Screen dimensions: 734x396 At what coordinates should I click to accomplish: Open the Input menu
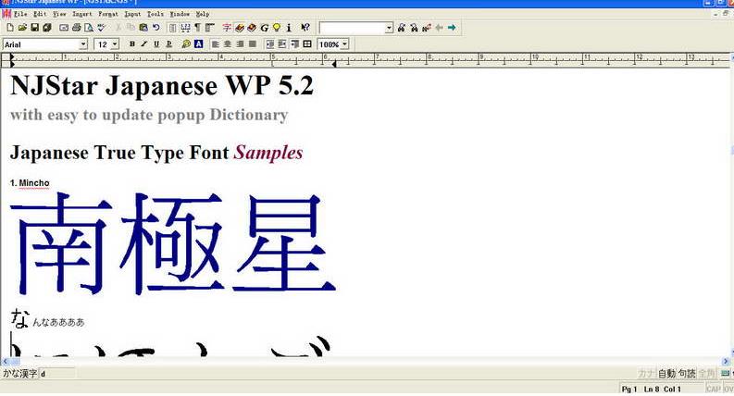click(x=132, y=14)
